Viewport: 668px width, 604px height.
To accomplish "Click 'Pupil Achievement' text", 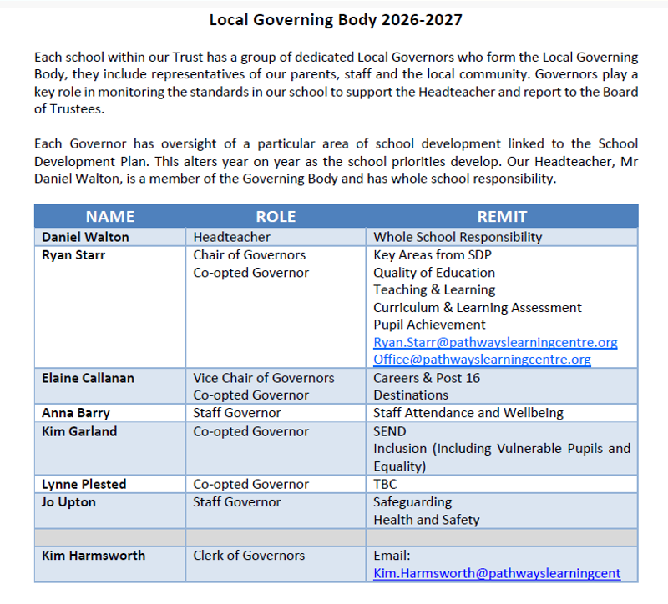I will [x=429, y=325].
